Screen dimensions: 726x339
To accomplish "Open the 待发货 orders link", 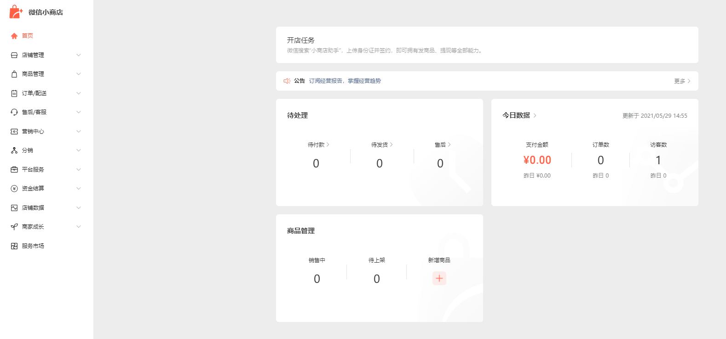I will (382, 145).
